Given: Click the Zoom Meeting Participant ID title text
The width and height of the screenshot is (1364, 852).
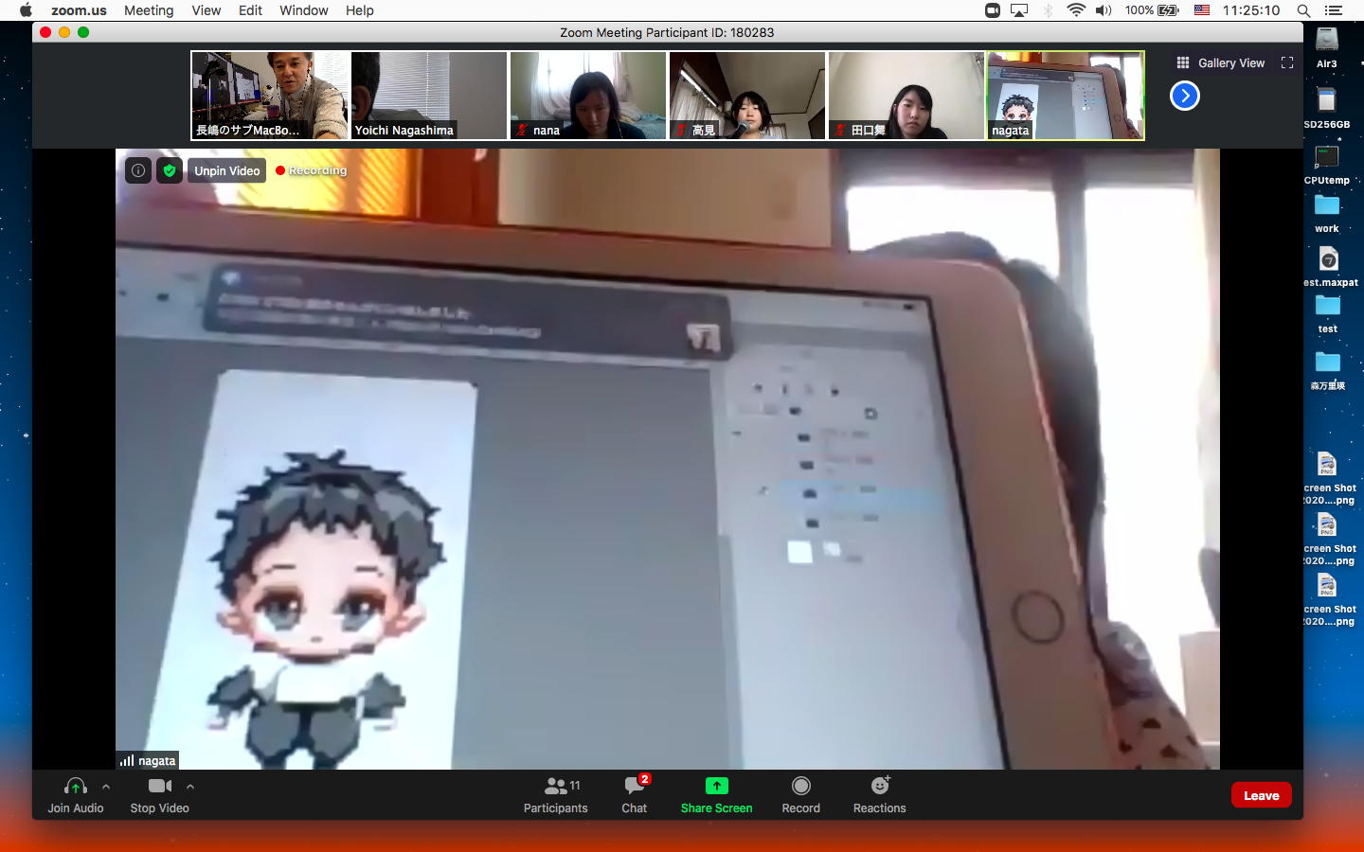Looking at the screenshot, I should 667,32.
